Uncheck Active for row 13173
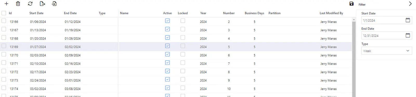This screenshot has width=416, height=97. click(x=167, y=79)
